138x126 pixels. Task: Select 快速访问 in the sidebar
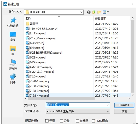pos(13,22)
